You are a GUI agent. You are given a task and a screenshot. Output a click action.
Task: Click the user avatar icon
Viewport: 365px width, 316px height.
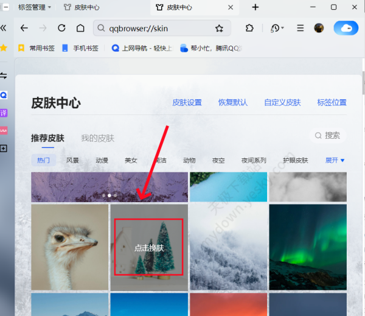319,28
